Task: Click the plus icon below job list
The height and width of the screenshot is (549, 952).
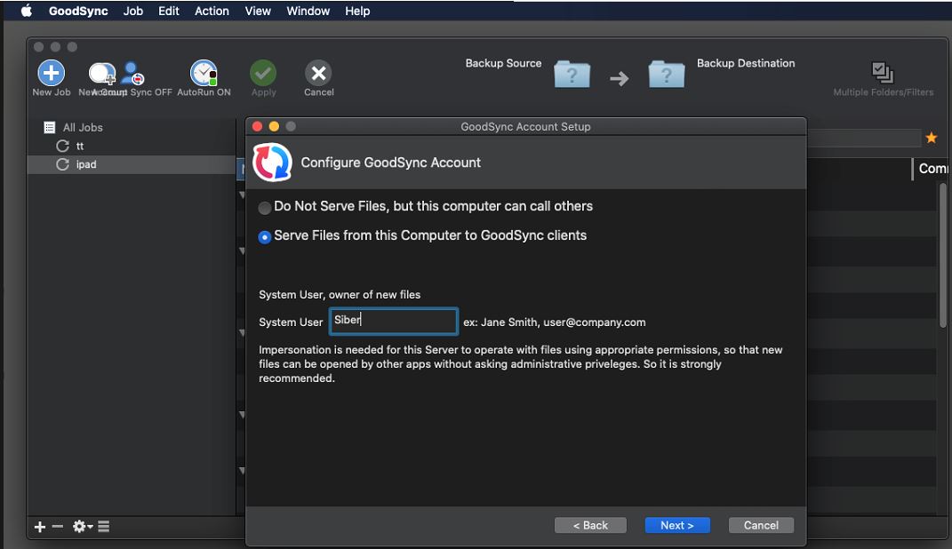Action: tap(39, 527)
